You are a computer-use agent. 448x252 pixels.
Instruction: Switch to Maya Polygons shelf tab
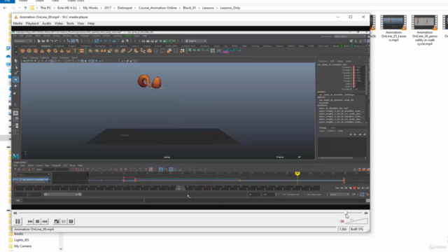tap(45, 46)
